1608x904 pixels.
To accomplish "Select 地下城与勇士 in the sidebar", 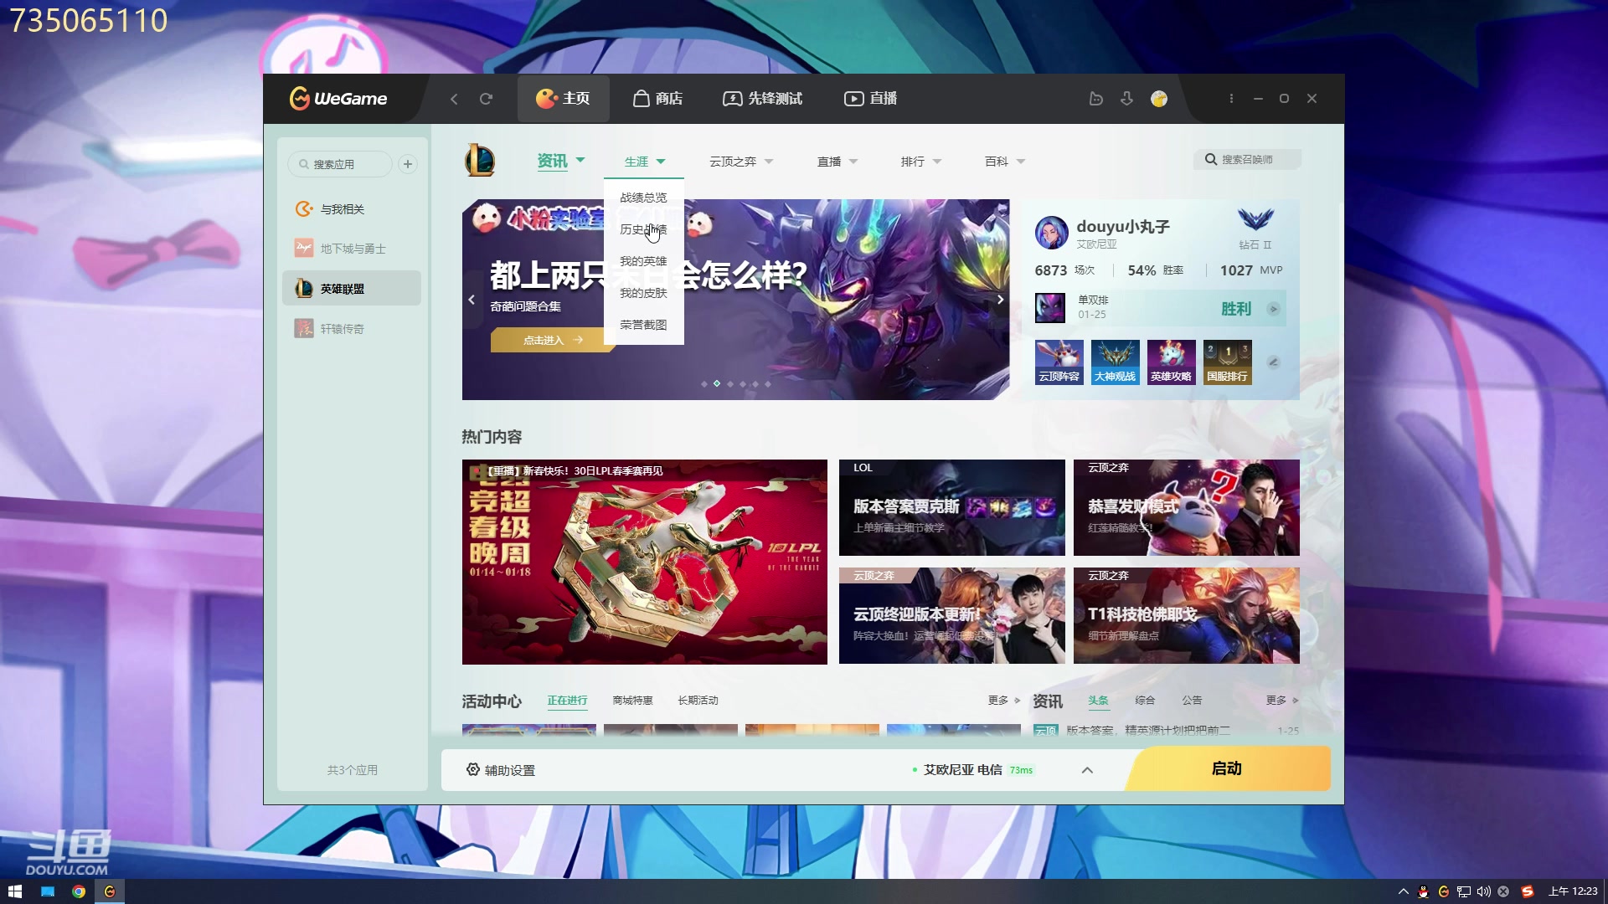I will pos(352,249).
